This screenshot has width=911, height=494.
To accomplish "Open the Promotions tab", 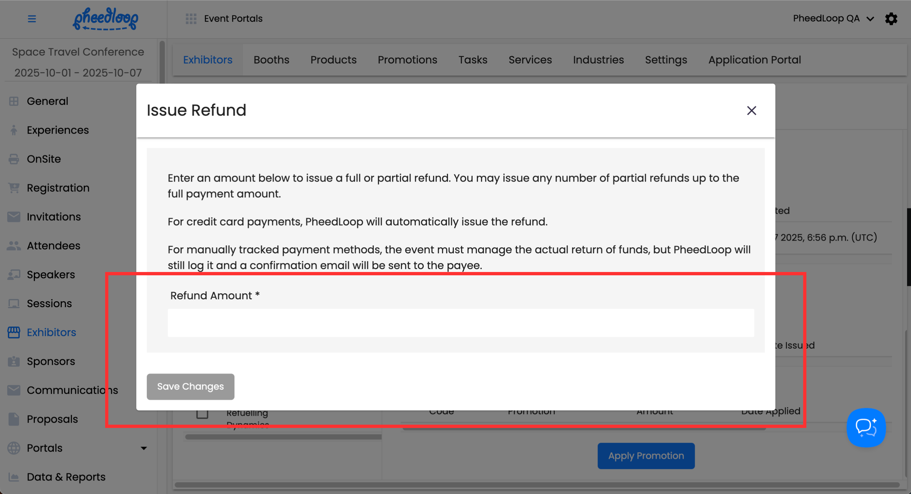I will click(408, 60).
